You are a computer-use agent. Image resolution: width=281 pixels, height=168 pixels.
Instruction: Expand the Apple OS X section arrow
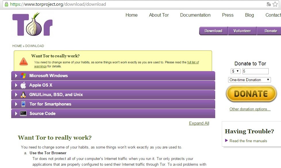point(16,85)
